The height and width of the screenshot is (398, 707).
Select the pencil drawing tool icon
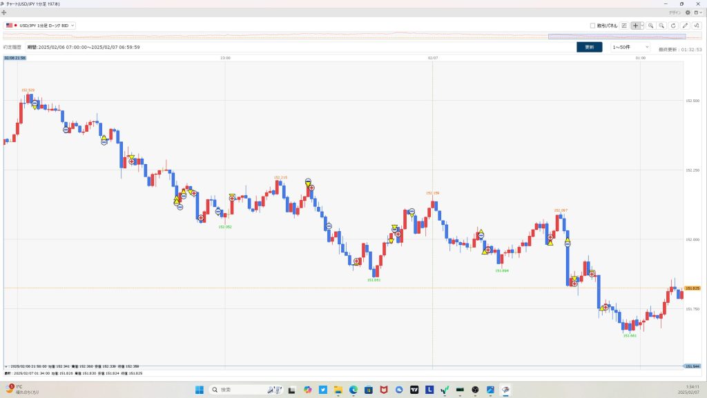pyautogui.click(x=685, y=26)
